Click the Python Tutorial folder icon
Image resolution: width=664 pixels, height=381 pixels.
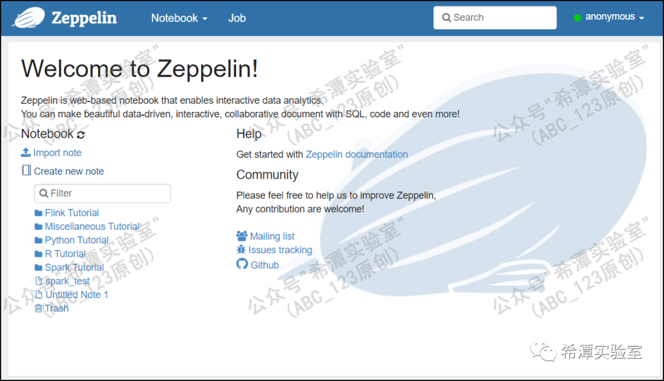tap(39, 240)
